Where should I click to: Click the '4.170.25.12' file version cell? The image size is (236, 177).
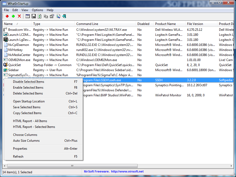coord(195,30)
